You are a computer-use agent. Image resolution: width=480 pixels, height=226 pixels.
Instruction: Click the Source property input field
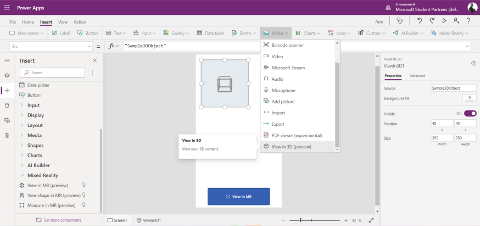click(x=454, y=88)
